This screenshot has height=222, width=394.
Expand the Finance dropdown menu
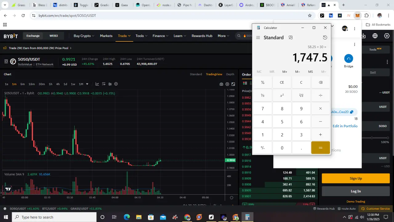(161, 36)
